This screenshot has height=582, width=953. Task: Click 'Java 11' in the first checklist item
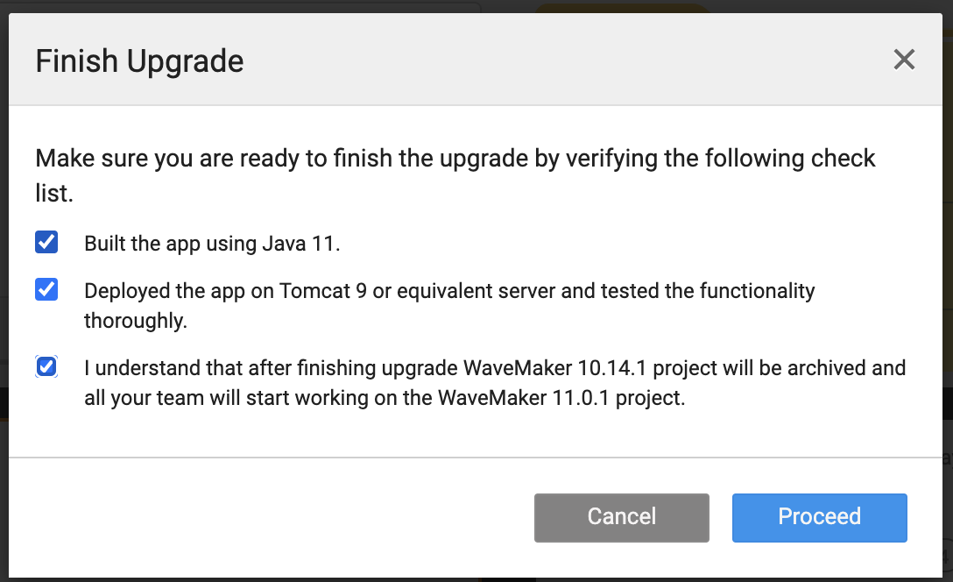click(x=299, y=244)
